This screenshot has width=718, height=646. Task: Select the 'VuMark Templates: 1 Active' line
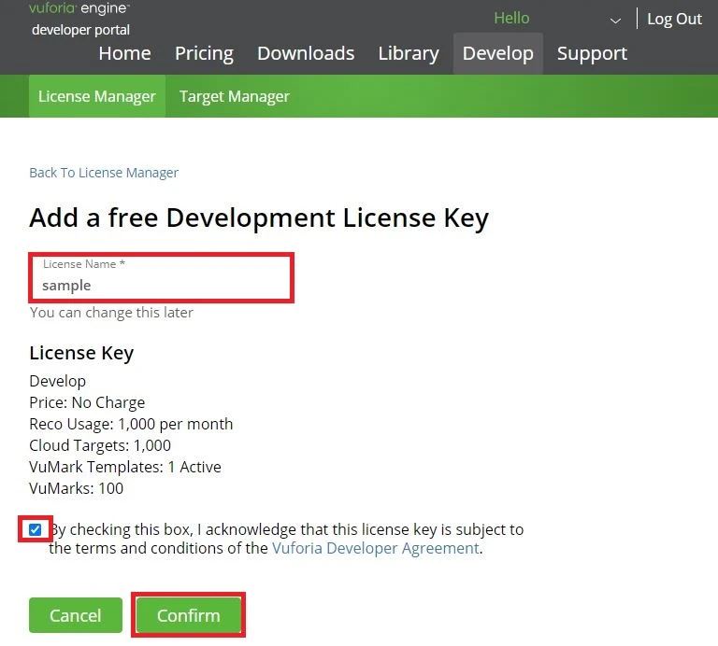tap(125, 467)
